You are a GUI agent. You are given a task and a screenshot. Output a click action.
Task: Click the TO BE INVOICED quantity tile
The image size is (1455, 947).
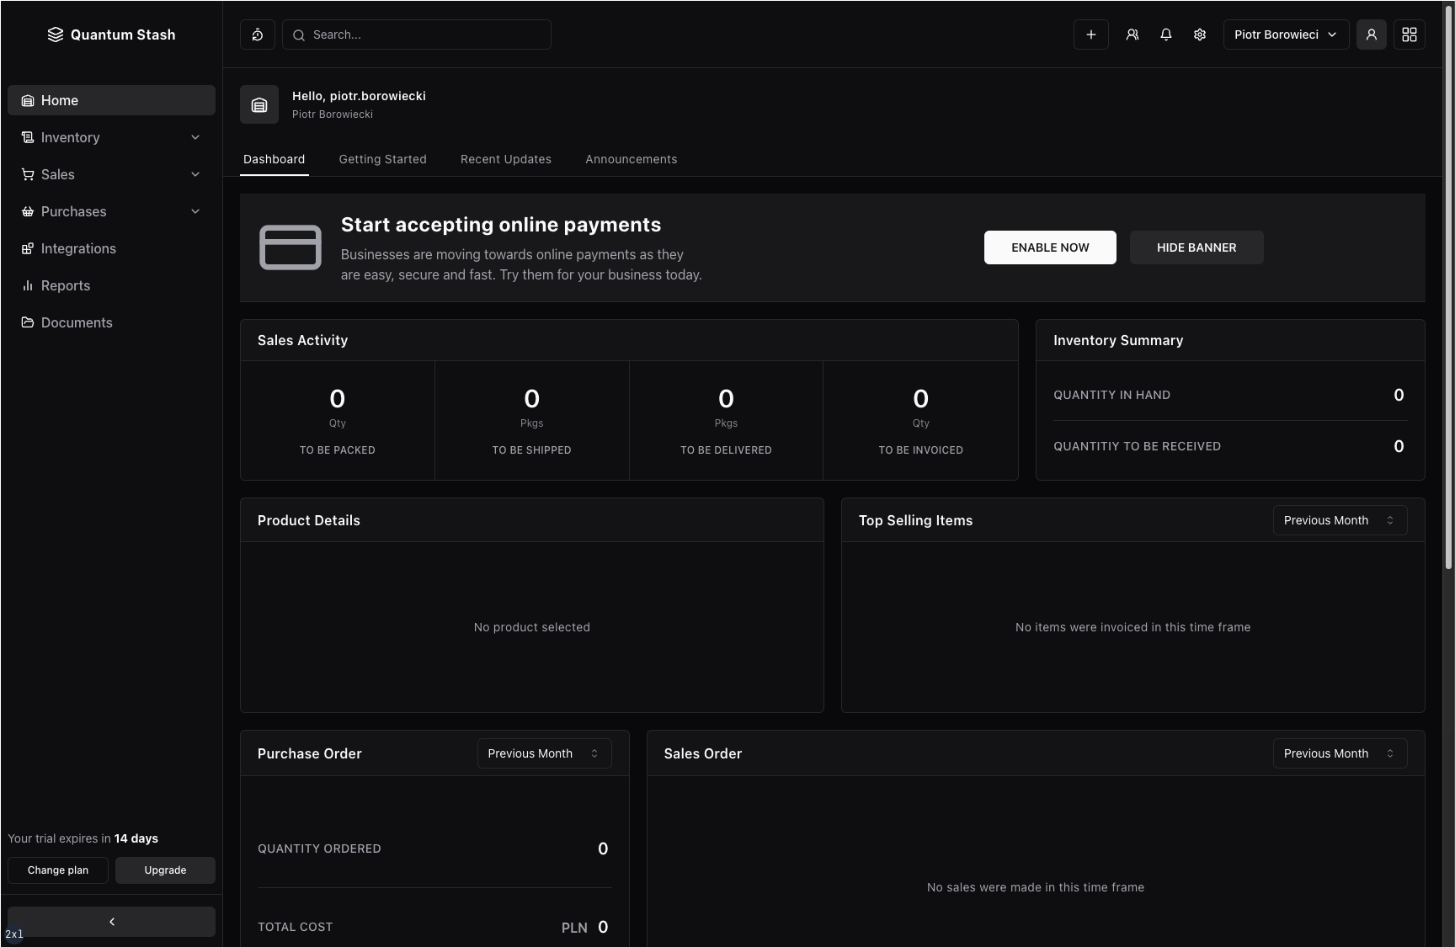920,421
